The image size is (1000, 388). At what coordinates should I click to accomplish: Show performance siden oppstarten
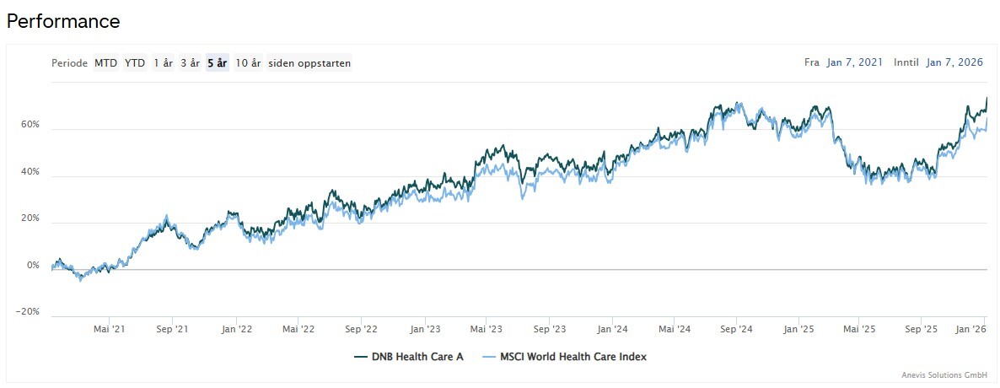[x=309, y=62]
